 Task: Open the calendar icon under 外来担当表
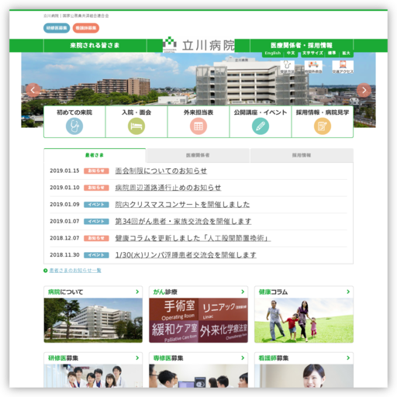click(198, 126)
